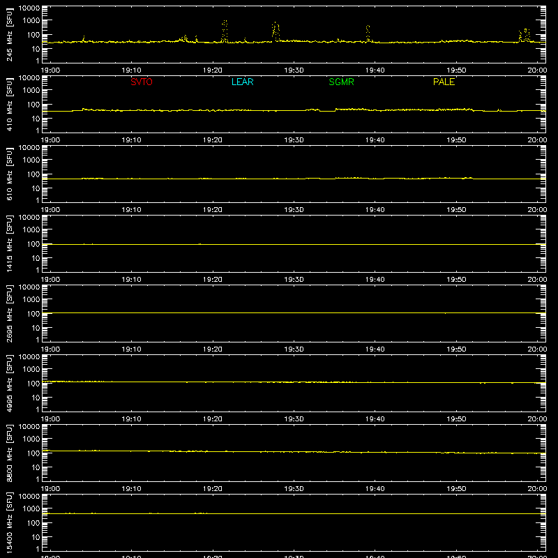Click the 10 tick value on the 1415 MHz axis

tap(36, 258)
